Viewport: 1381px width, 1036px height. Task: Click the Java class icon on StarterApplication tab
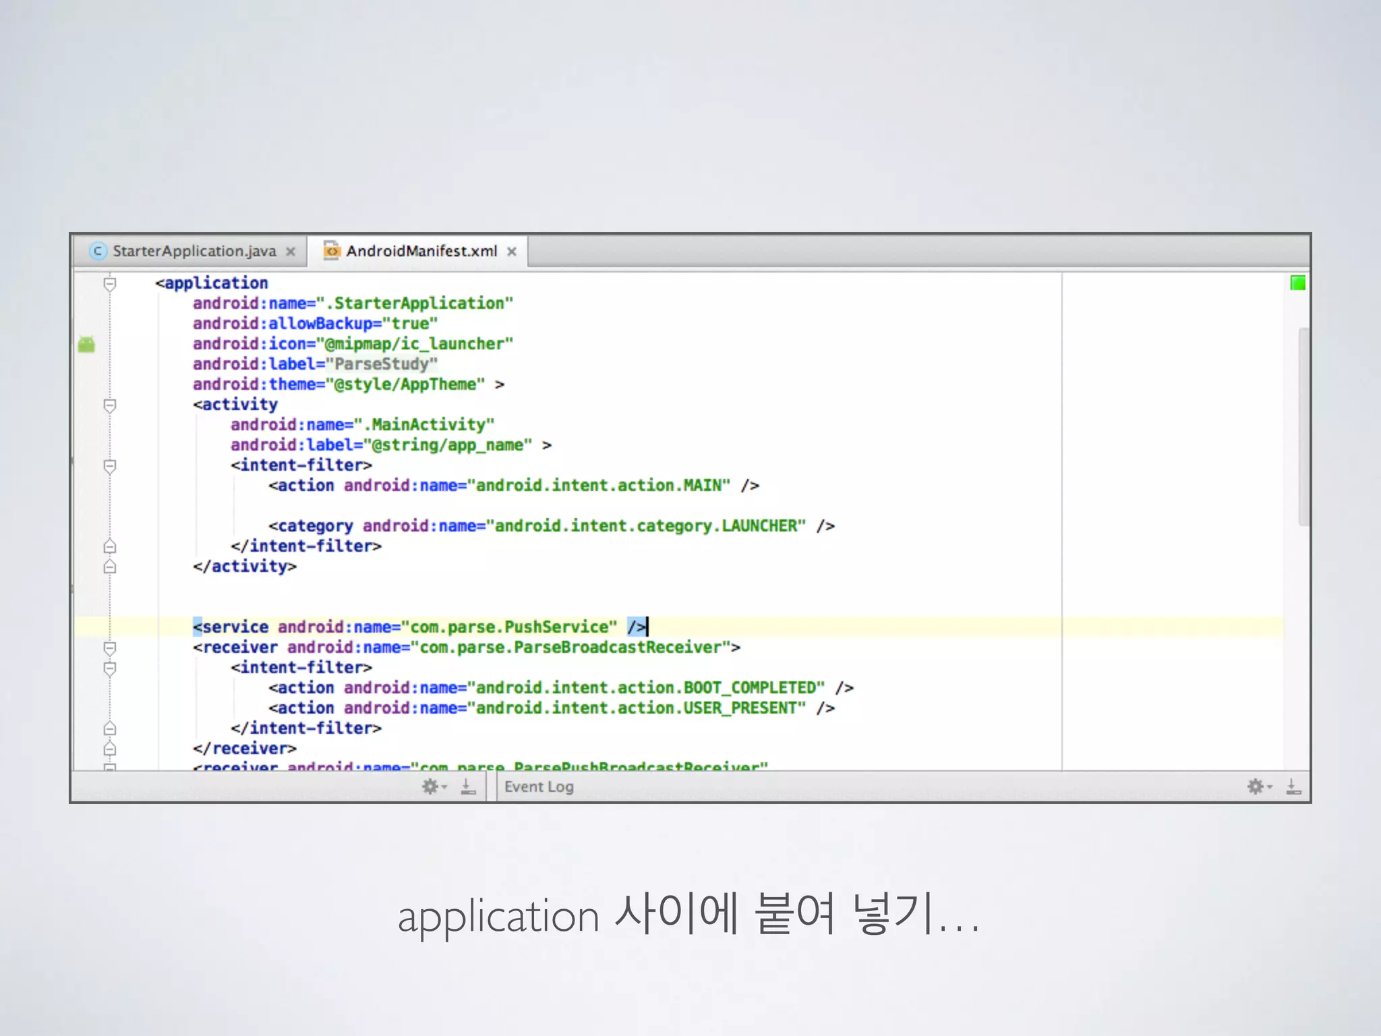point(98,251)
